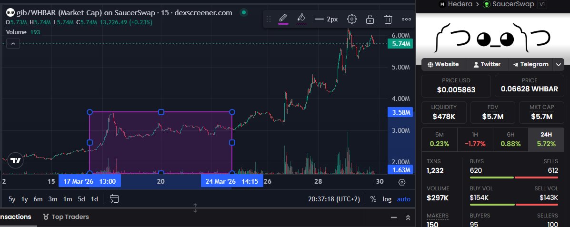
Task: Select the 24H change tab
Action: click(546, 139)
